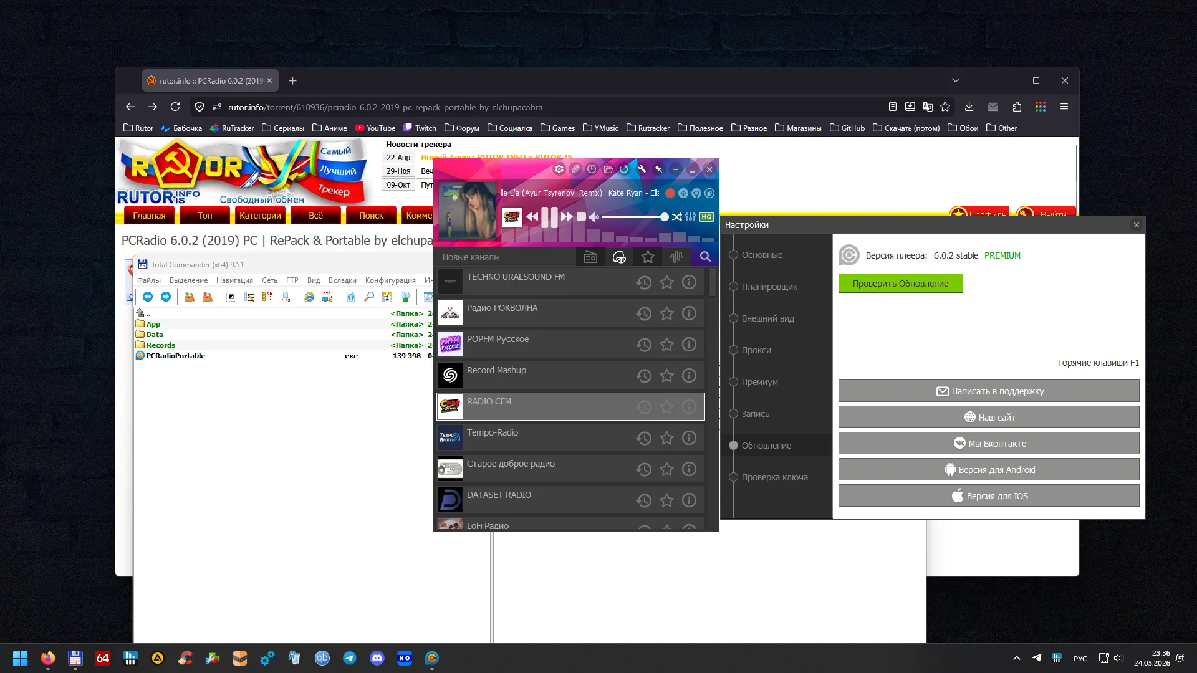Show hidden system tray icons chevron

(1017, 658)
